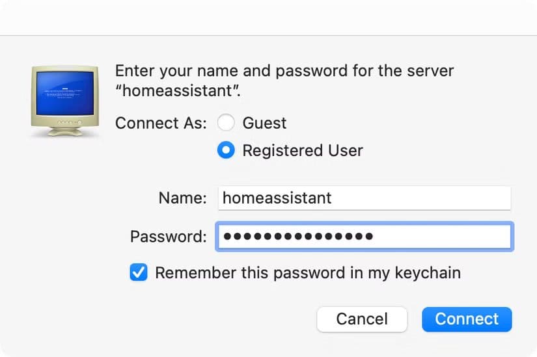Click the "Registered User" option label
537x357 pixels.
point(303,151)
